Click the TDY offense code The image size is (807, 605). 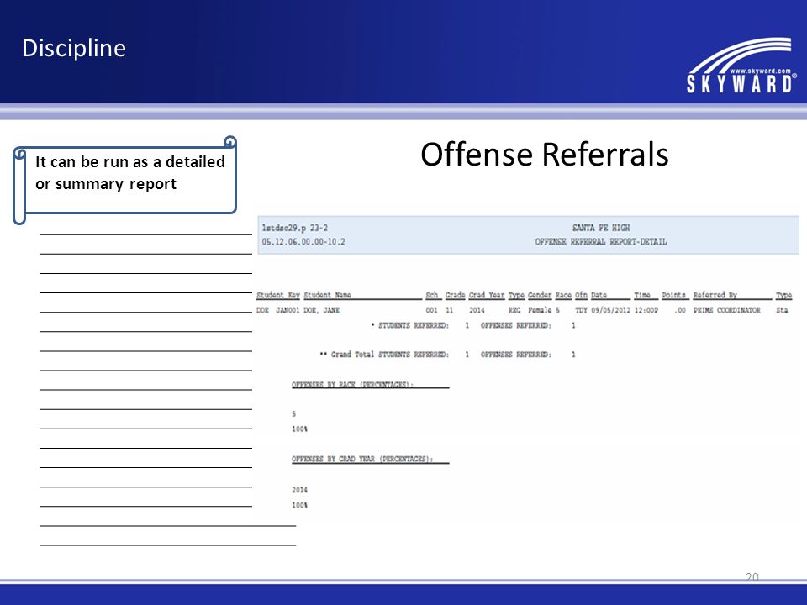tap(582, 310)
